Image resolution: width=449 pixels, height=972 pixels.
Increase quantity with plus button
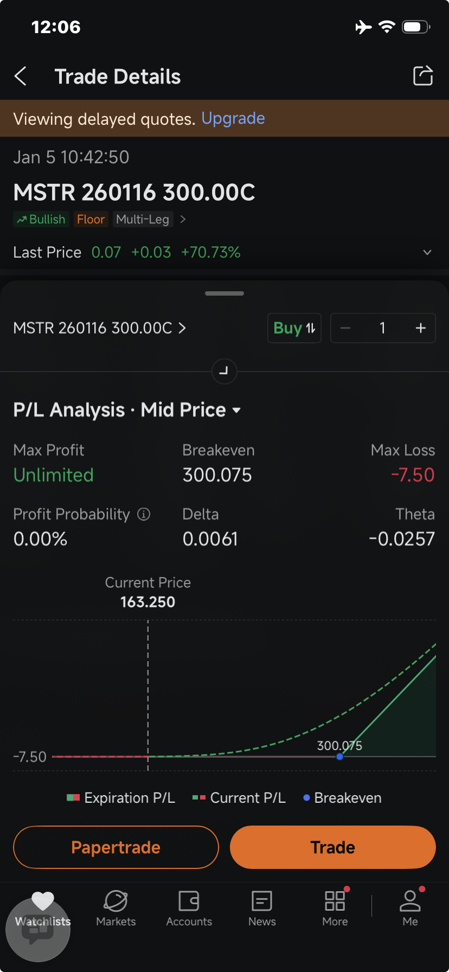pyautogui.click(x=421, y=328)
